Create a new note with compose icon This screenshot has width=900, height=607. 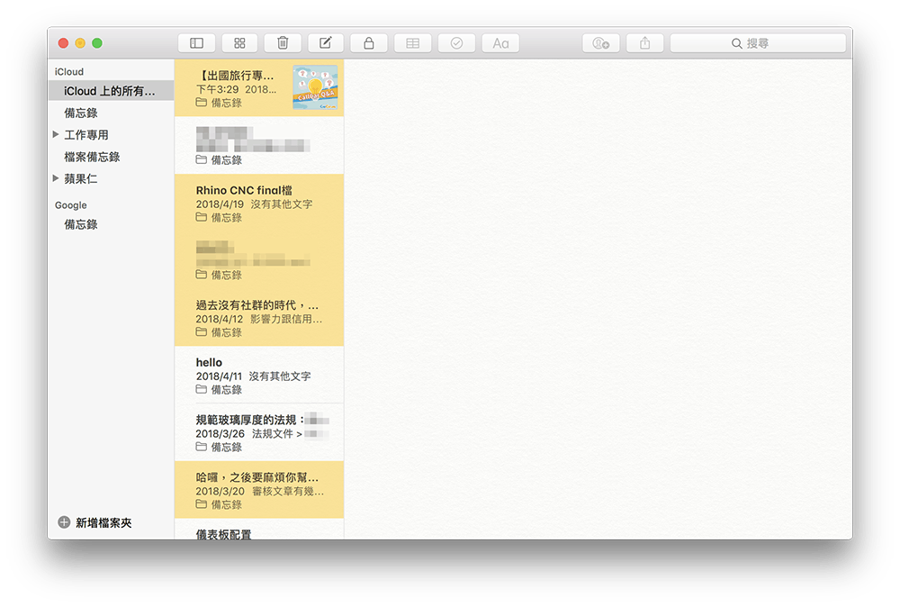click(326, 43)
